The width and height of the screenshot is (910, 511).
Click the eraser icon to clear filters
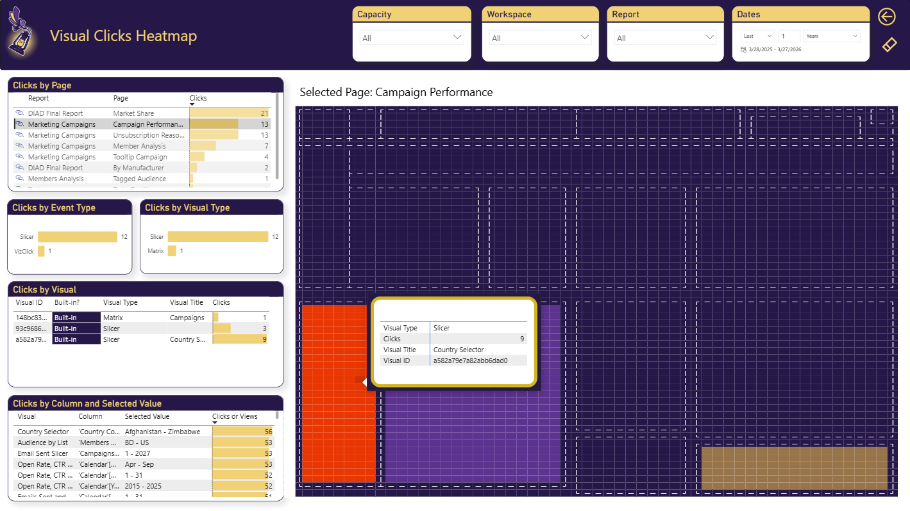889,45
